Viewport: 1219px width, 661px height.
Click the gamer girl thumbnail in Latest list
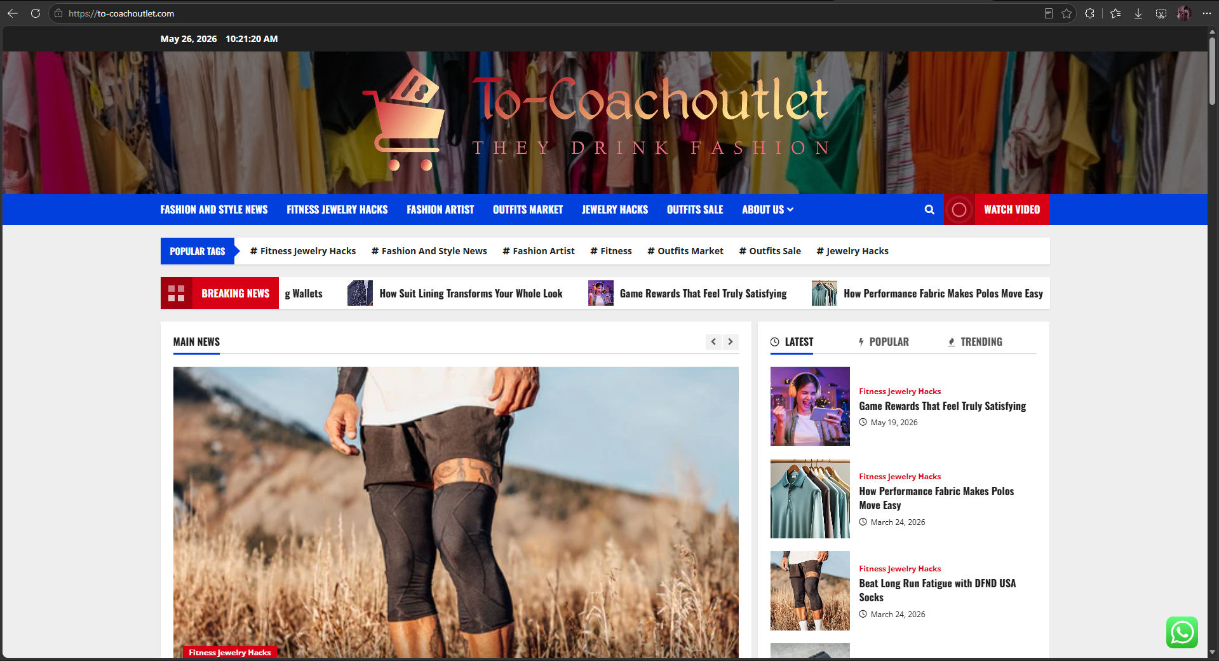[810, 406]
